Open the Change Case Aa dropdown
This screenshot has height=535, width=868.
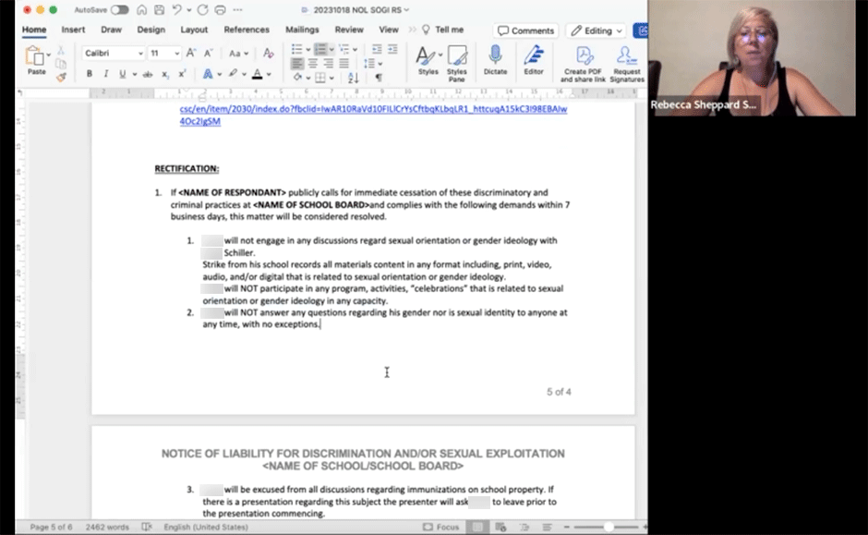[x=238, y=54]
